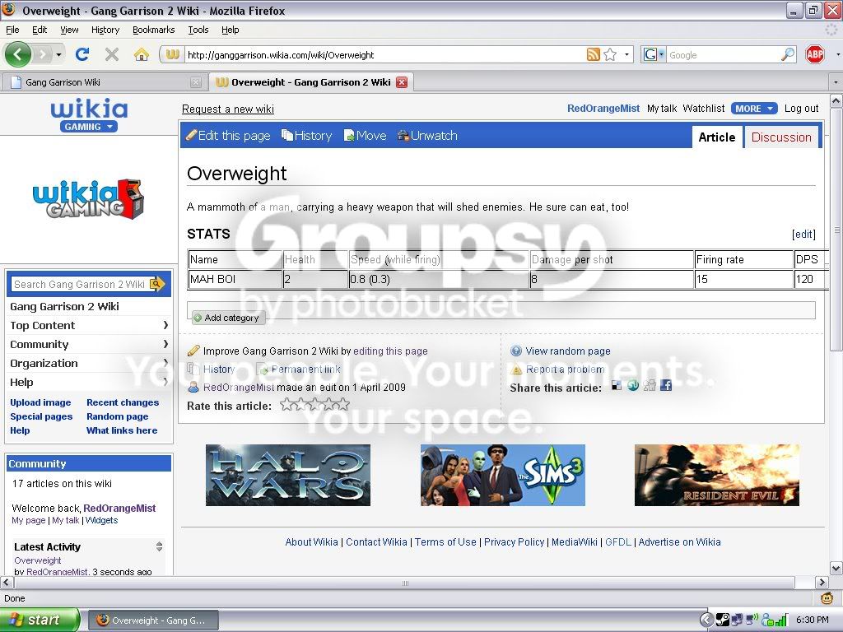Click the Google search input box

tap(723, 54)
